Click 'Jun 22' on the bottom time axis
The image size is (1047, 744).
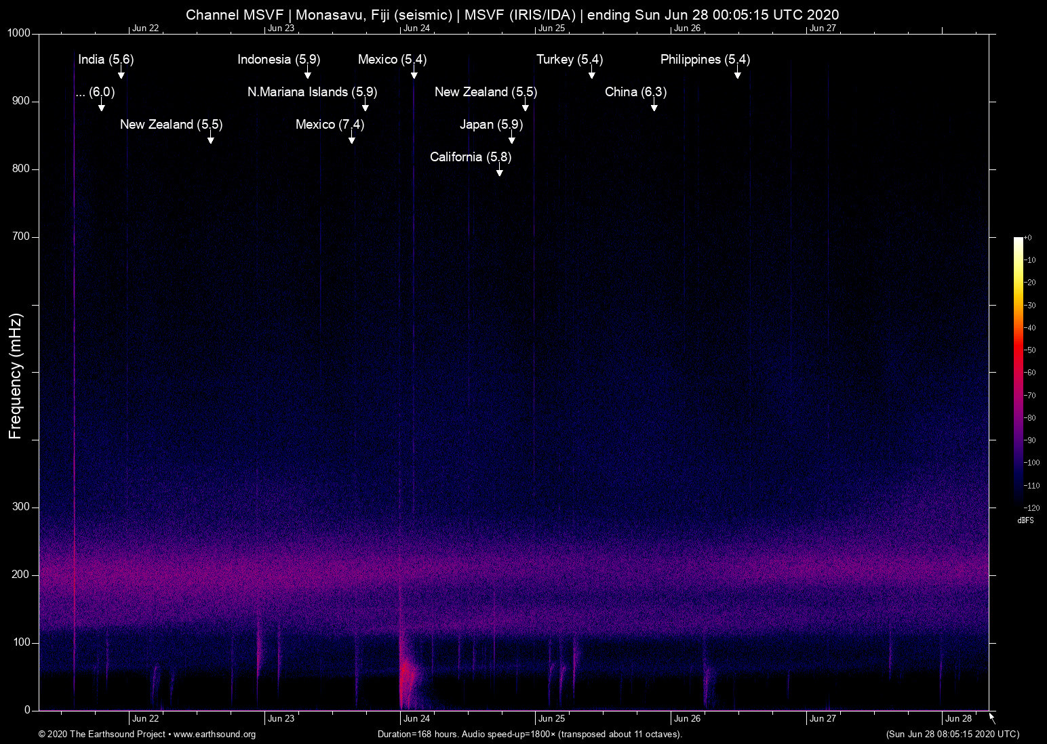[x=146, y=719]
